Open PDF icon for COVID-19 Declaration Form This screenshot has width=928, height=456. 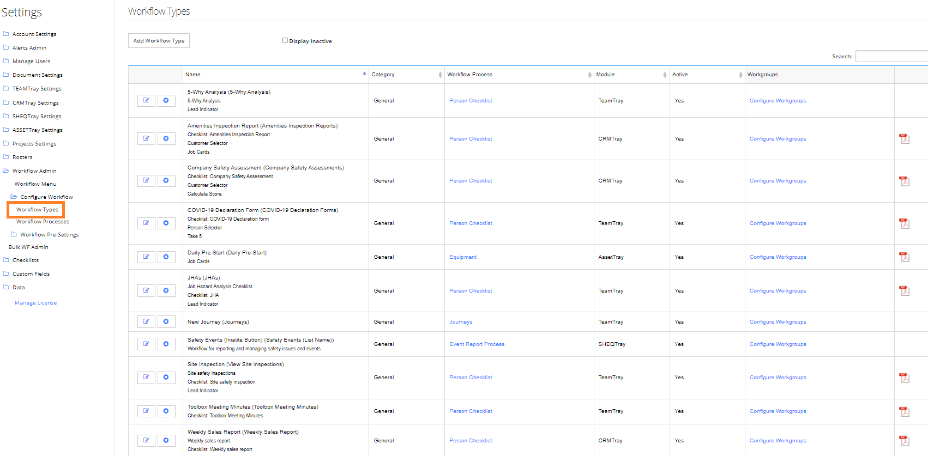pyautogui.click(x=904, y=223)
